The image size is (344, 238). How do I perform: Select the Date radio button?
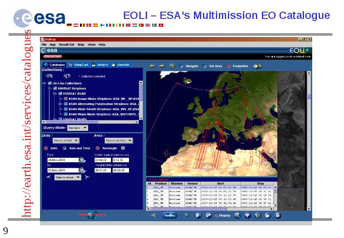coord(46,148)
